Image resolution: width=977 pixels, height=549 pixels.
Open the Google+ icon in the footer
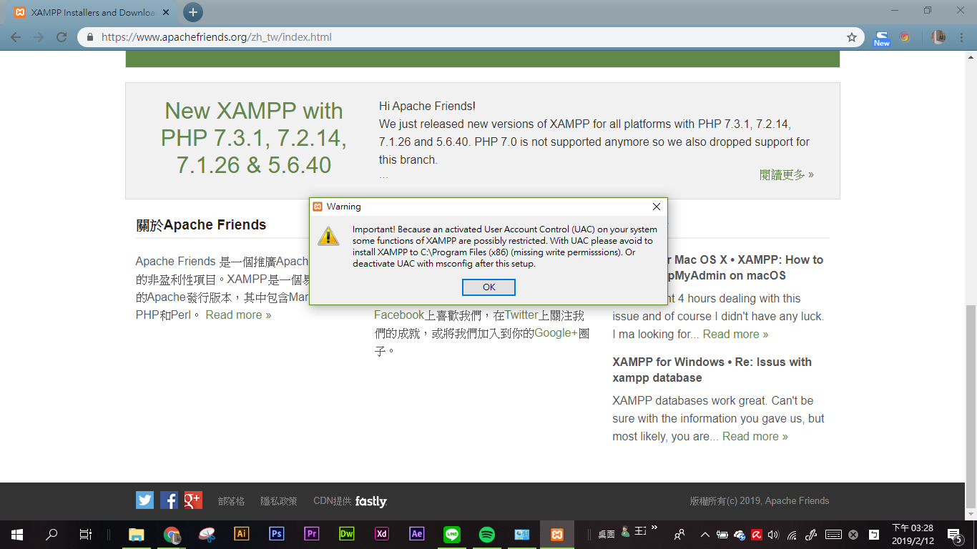[193, 500]
